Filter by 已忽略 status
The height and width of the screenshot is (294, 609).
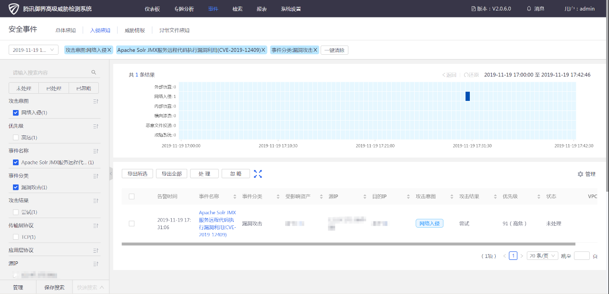[84, 88]
